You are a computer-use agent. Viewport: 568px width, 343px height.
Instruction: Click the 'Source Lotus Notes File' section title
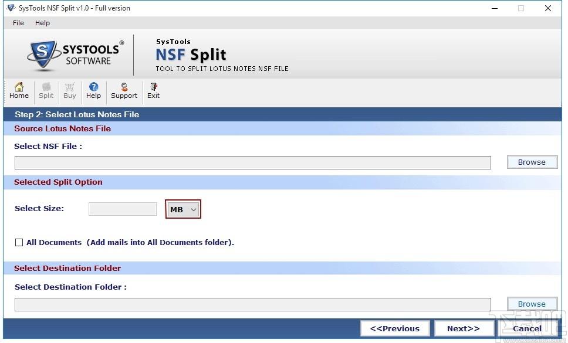62,128
